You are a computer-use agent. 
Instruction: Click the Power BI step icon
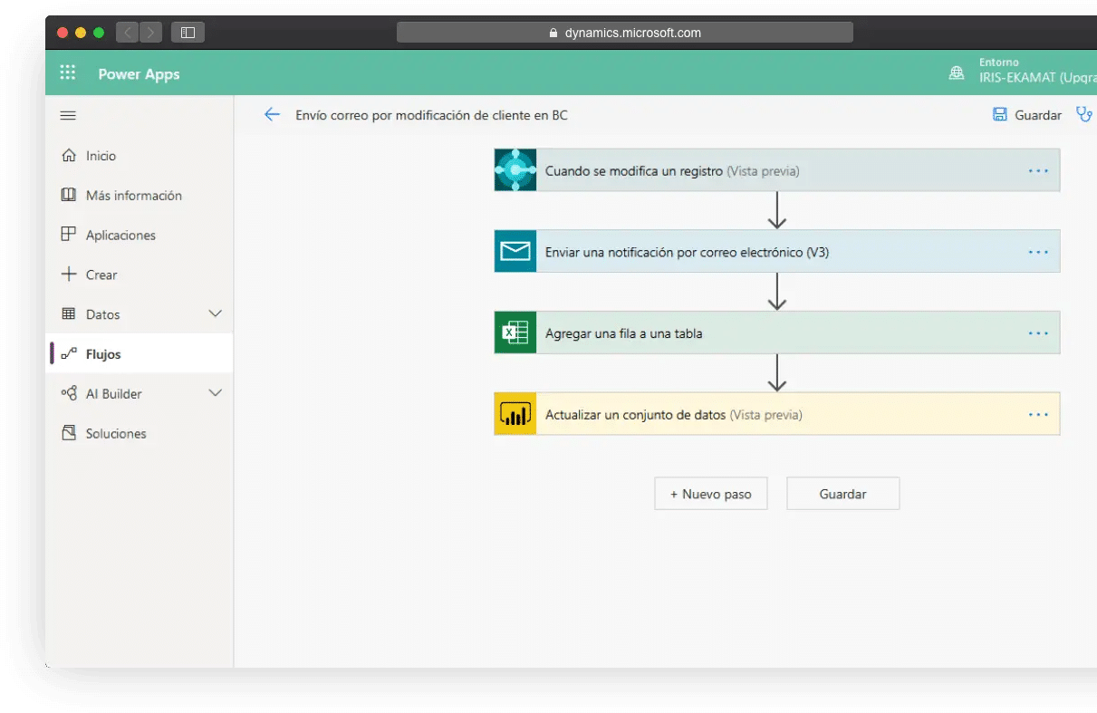pyautogui.click(x=515, y=415)
